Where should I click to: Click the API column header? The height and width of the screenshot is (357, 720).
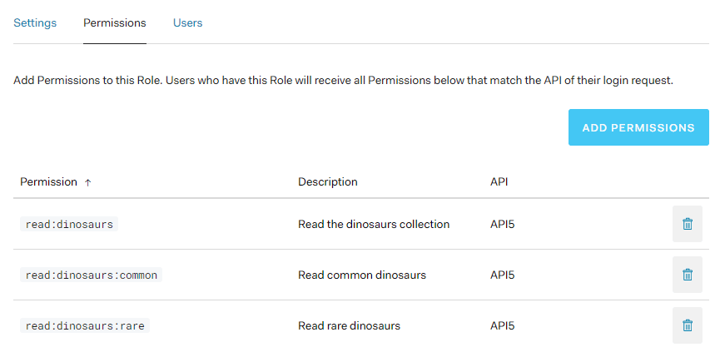(499, 181)
